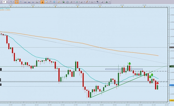Click the 20:15 label on bottom axis
The height and width of the screenshot is (106, 174).
pyautogui.click(x=128, y=105)
